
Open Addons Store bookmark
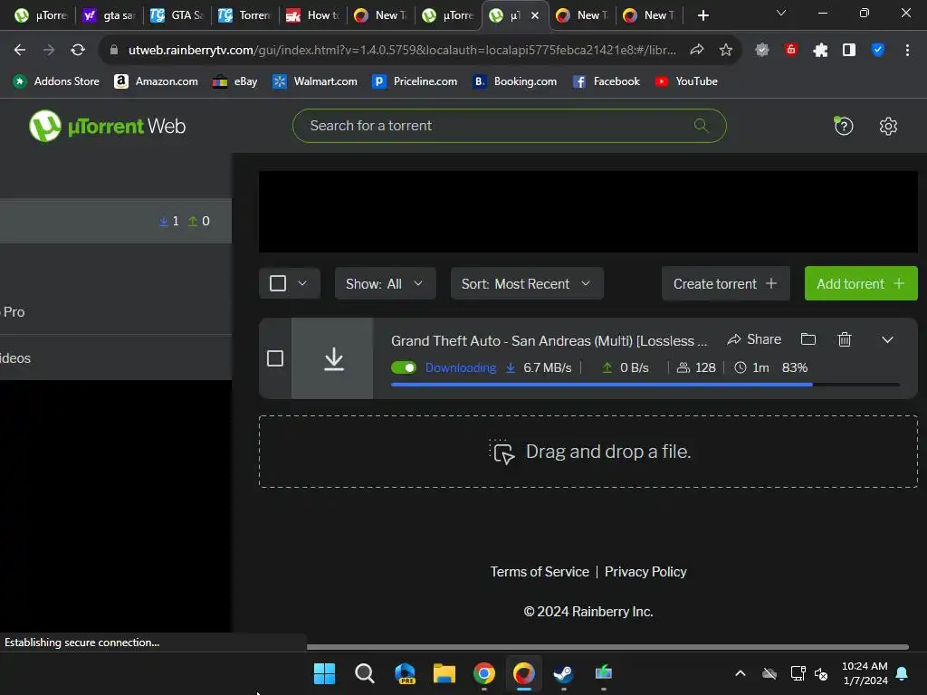click(57, 81)
